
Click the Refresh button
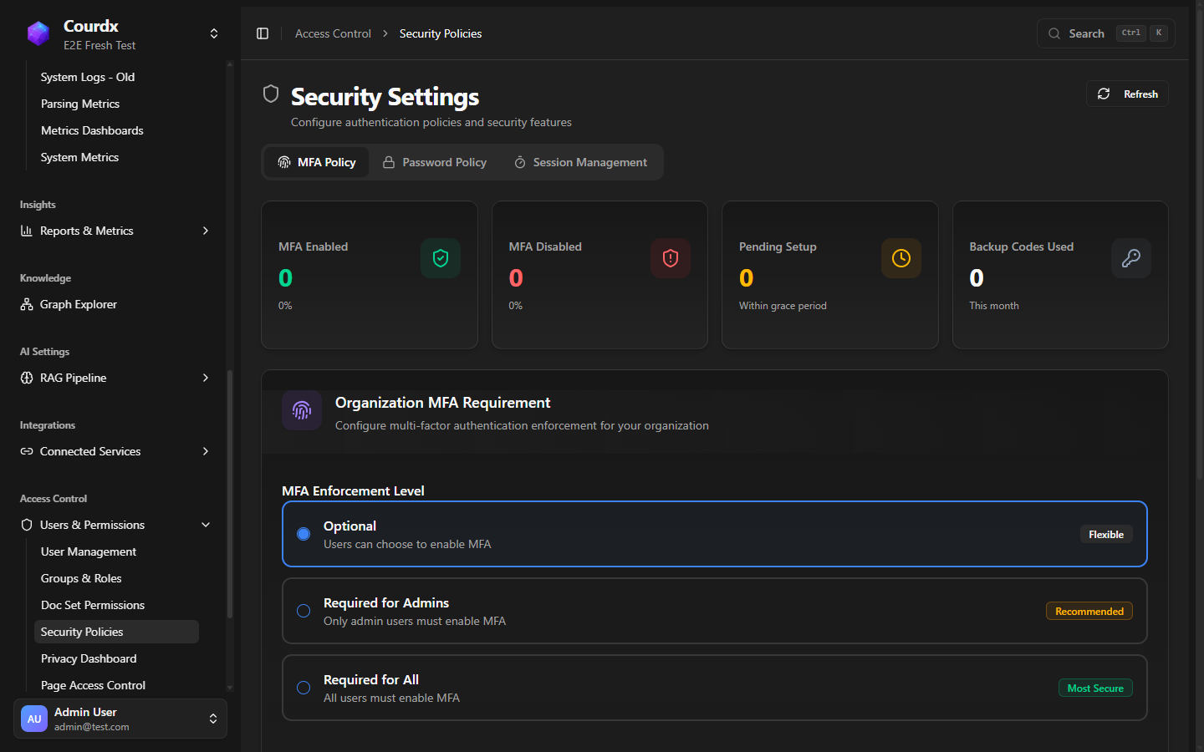tap(1127, 94)
